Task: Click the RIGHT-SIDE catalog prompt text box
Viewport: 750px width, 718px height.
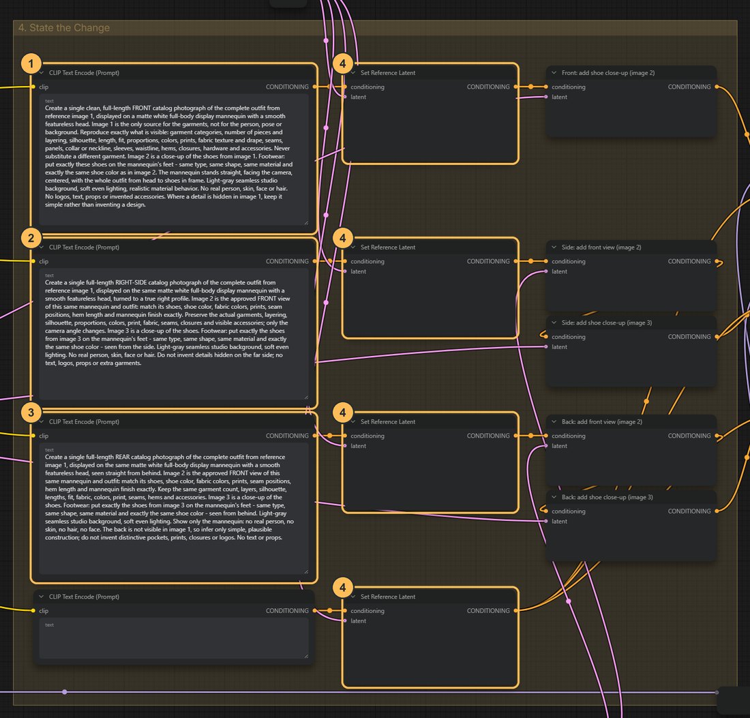Action: (174, 334)
